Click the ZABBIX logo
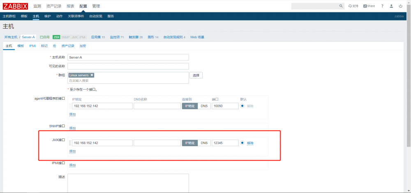411x193 pixels. tap(15, 6)
